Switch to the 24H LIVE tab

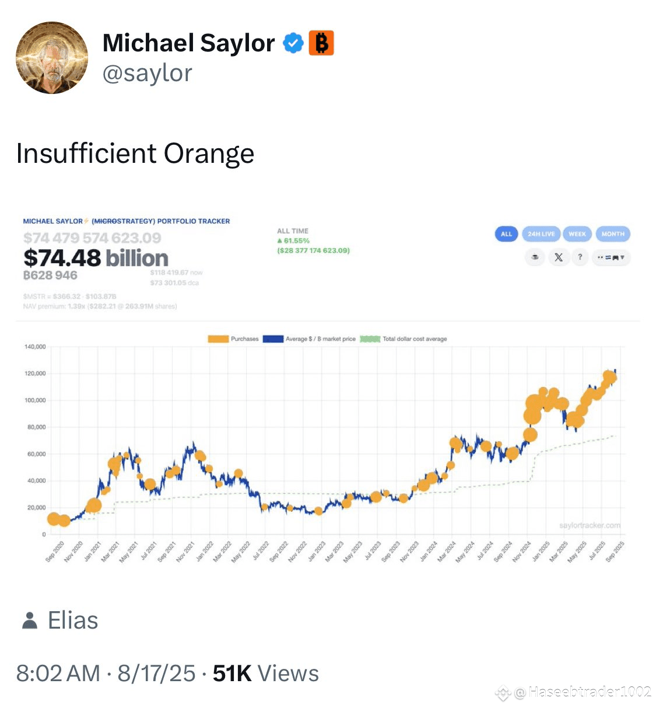(x=541, y=234)
